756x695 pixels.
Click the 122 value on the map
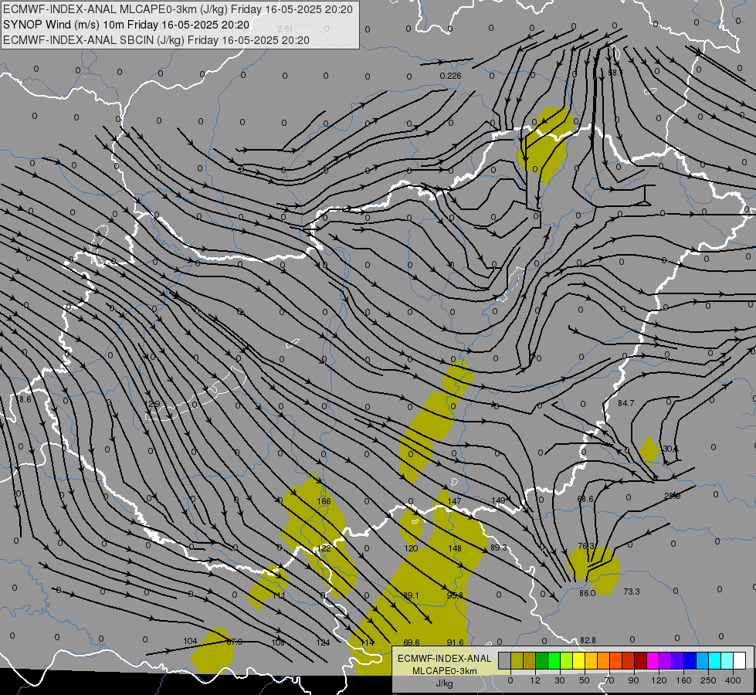point(324,548)
